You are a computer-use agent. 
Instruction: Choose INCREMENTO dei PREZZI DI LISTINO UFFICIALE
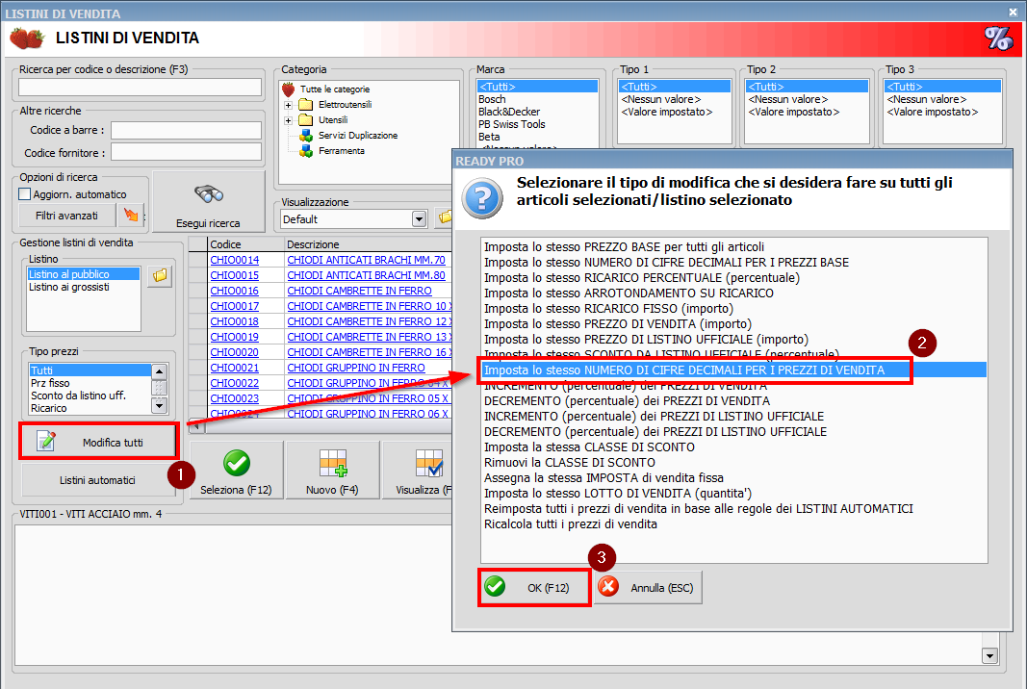tap(654, 416)
